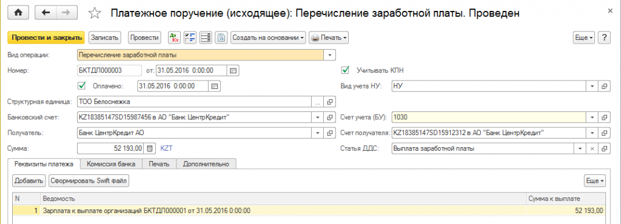
Task: Open Счет получателя record icon
Action: click(604, 133)
